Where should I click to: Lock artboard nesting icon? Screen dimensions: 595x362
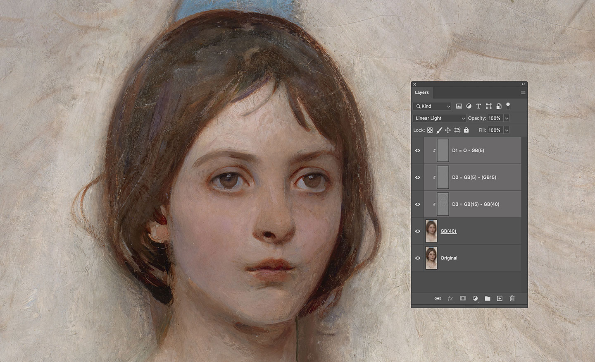point(457,130)
